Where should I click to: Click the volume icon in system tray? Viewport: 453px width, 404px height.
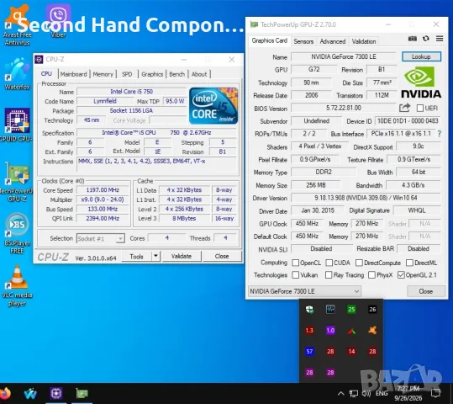tap(366, 393)
